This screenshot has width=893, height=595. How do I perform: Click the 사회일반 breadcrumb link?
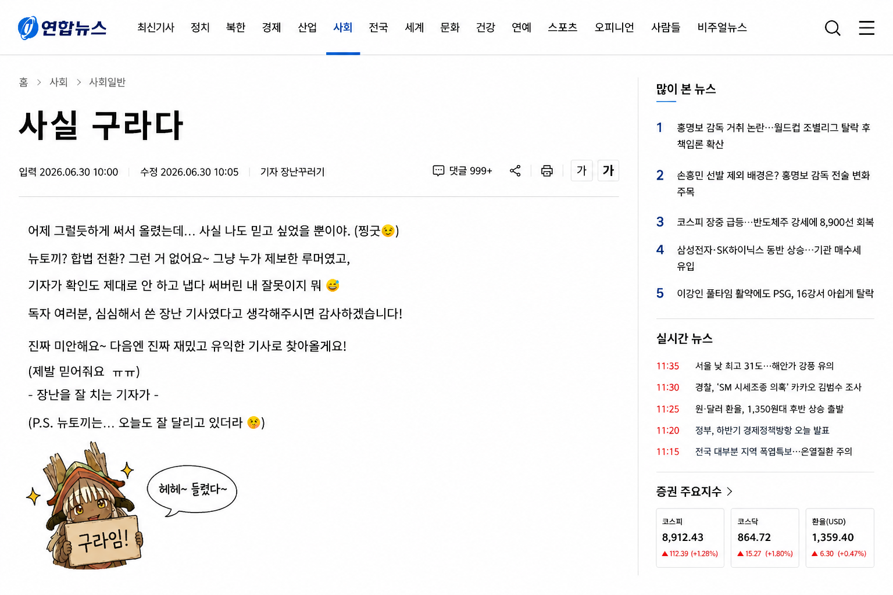click(x=107, y=82)
